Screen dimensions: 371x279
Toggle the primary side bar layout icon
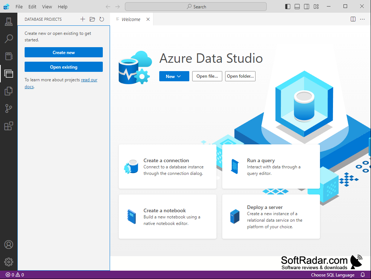(x=288, y=7)
